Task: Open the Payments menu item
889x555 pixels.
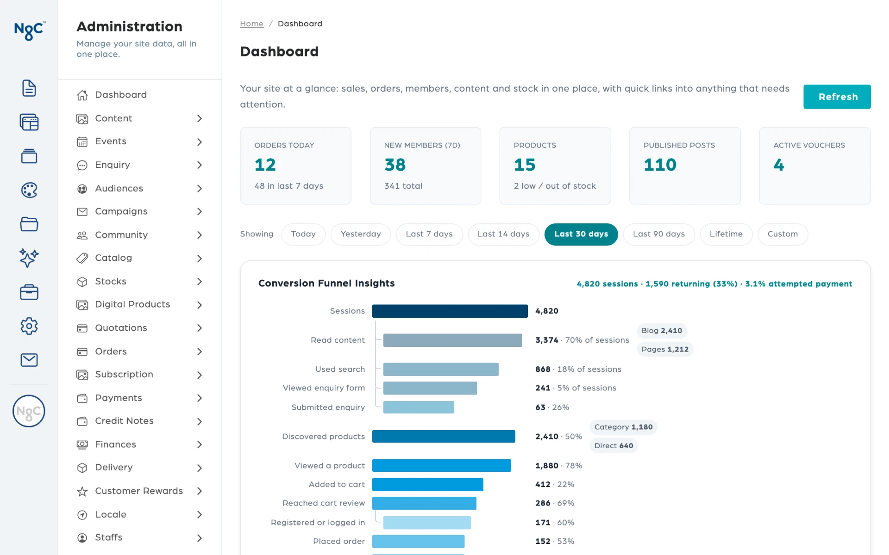Action: tap(140, 398)
